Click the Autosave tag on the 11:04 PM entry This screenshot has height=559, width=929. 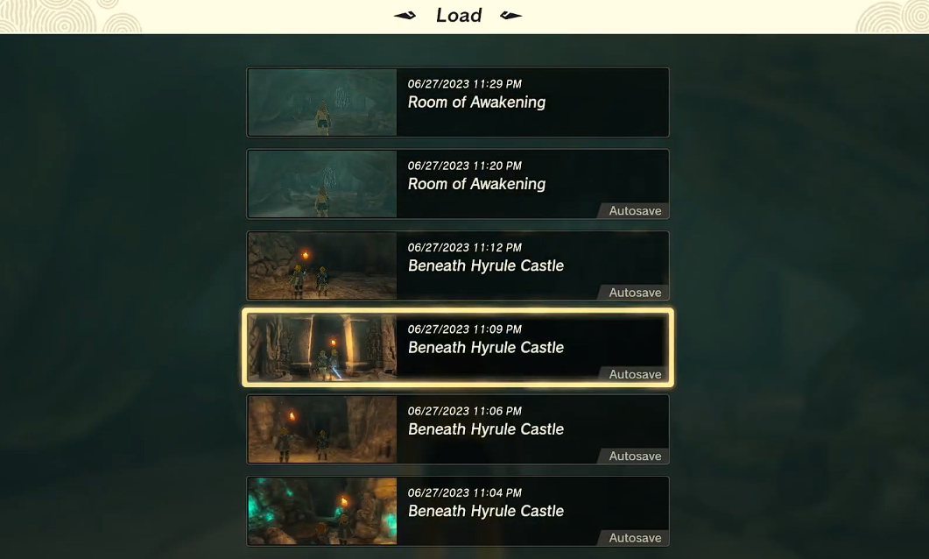[633, 538]
